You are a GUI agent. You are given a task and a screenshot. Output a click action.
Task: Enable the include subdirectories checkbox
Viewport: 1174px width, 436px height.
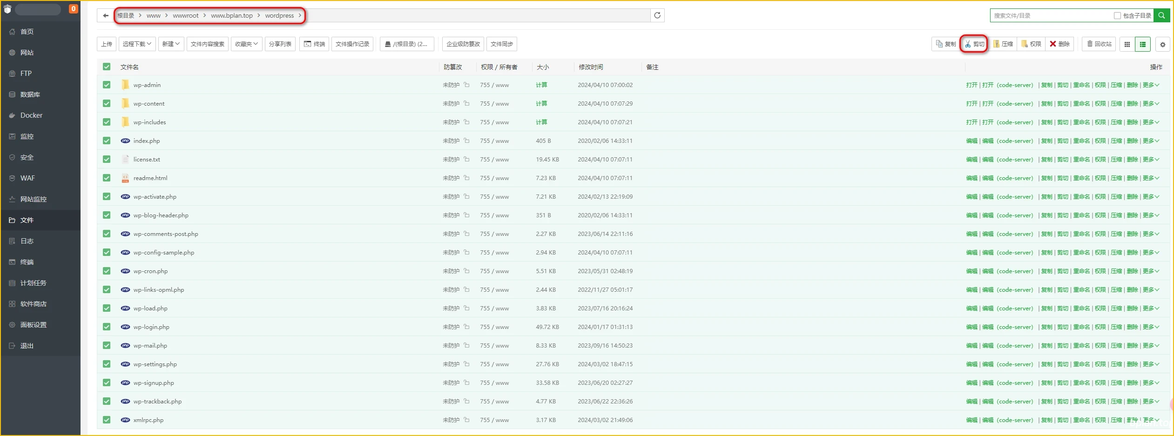click(x=1117, y=15)
